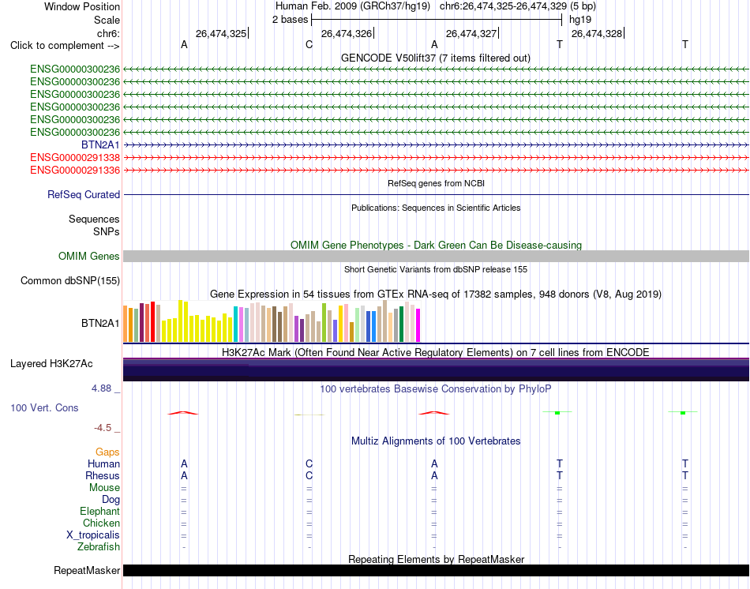This screenshot has width=750, height=589.
Task: Click the SNPs track label
Action: click(107, 231)
